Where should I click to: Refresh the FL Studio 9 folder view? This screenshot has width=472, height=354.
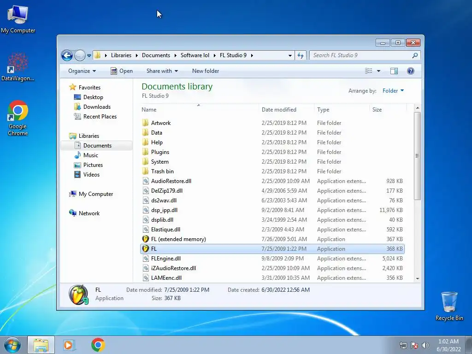coord(301,55)
